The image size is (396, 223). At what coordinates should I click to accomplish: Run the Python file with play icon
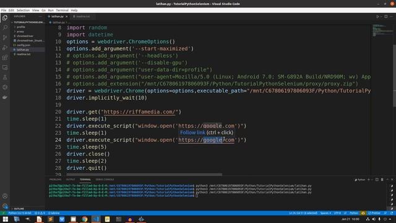coord(377,17)
